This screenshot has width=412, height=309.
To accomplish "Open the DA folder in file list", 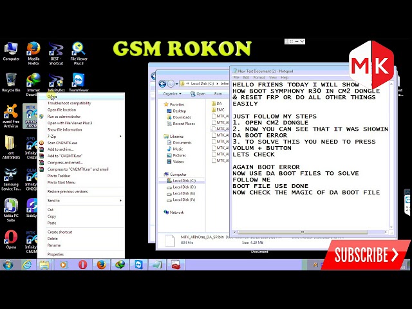I will (217, 104).
